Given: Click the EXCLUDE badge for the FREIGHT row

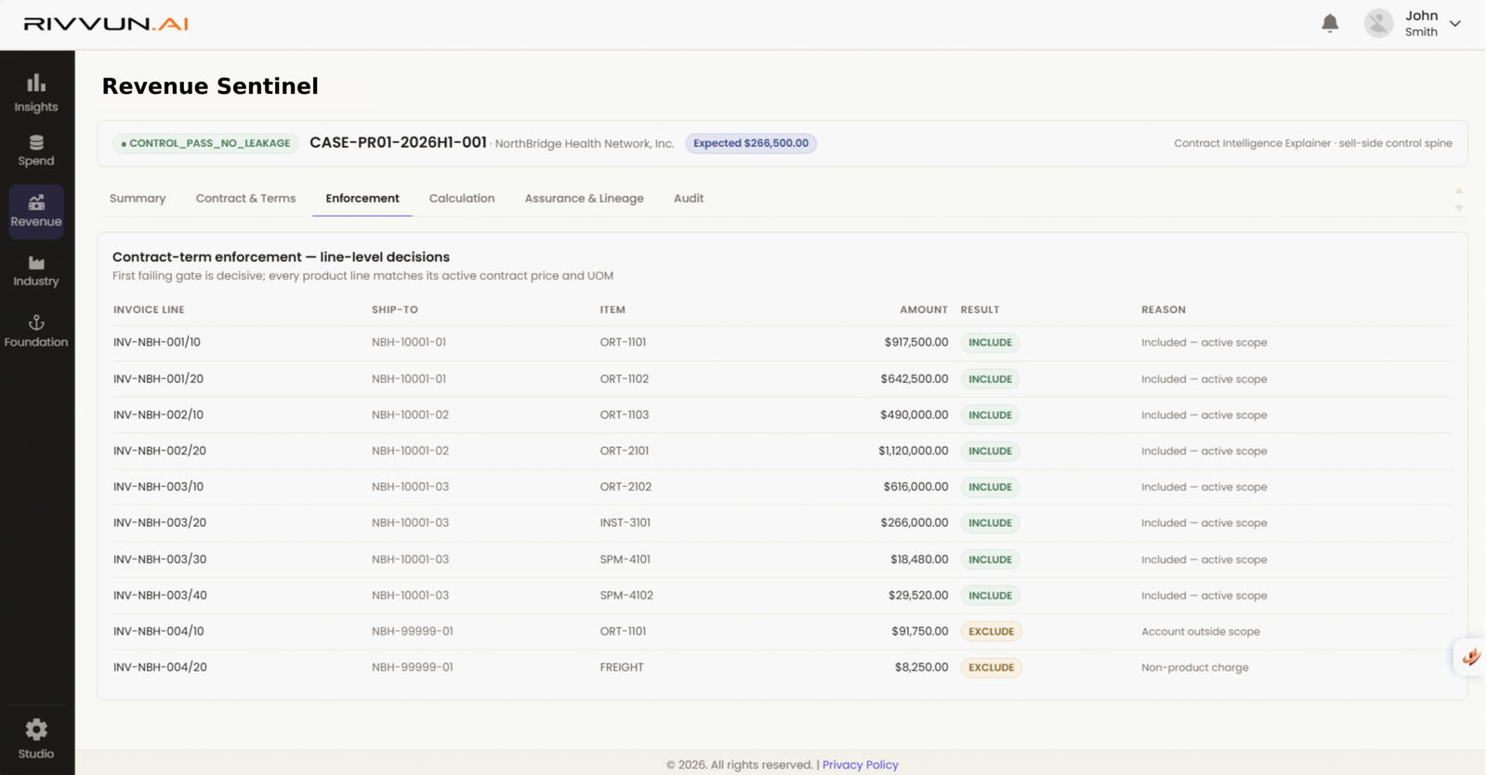Looking at the screenshot, I should coord(991,667).
